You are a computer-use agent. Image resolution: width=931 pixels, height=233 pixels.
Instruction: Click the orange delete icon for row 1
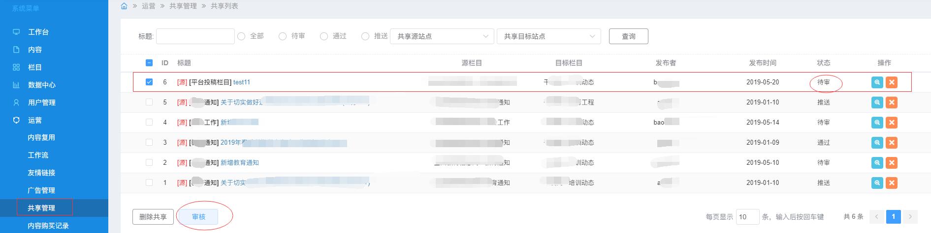pyautogui.click(x=891, y=183)
